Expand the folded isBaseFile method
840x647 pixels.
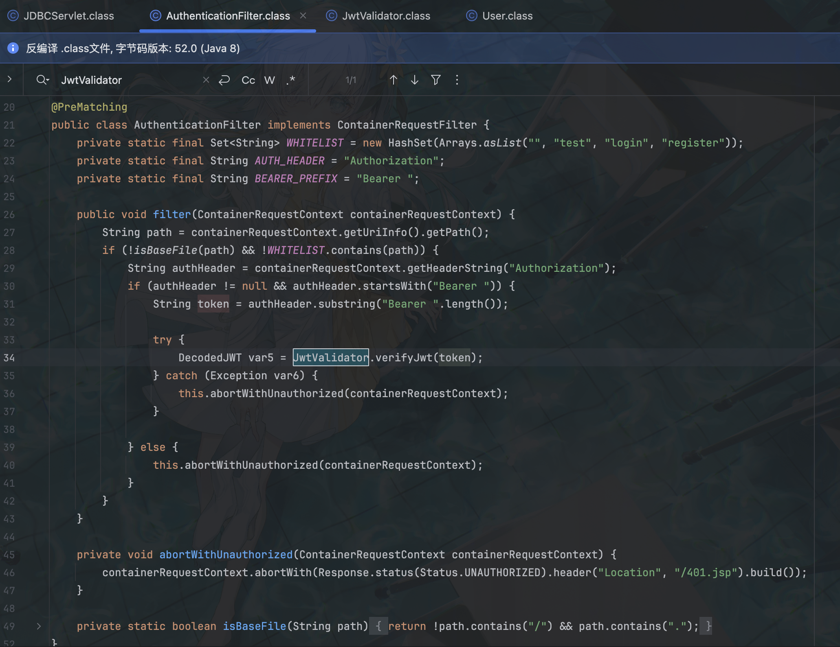click(39, 626)
